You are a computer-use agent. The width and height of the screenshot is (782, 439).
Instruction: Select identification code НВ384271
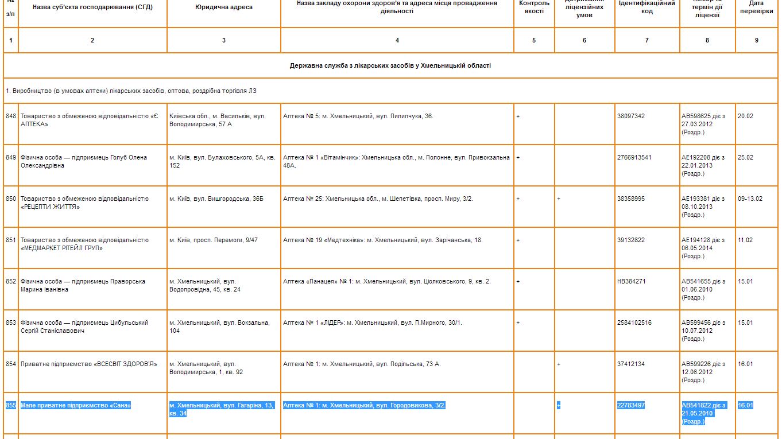[630, 281]
